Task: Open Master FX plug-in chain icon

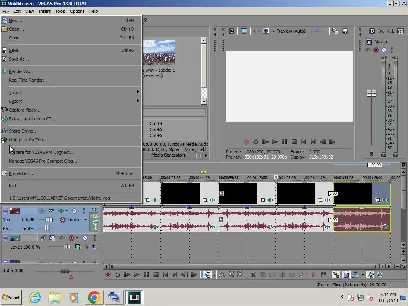Action: [x=368, y=50]
